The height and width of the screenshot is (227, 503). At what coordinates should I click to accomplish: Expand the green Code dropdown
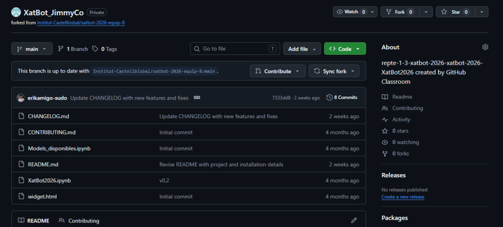345,49
